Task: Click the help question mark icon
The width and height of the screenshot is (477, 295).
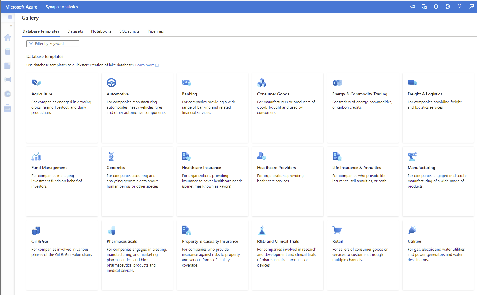Action: 459,6
